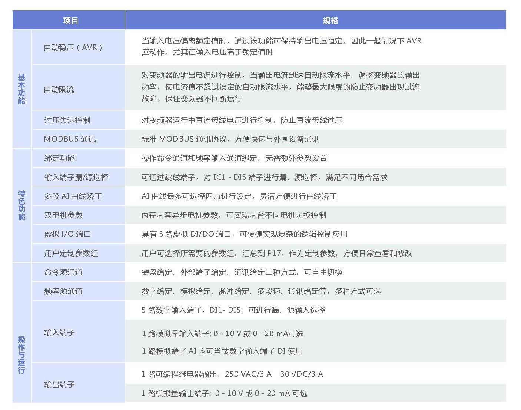Click the MODBUS 通讯 item label
This screenshot has height=410, width=521.
[x=70, y=139]
